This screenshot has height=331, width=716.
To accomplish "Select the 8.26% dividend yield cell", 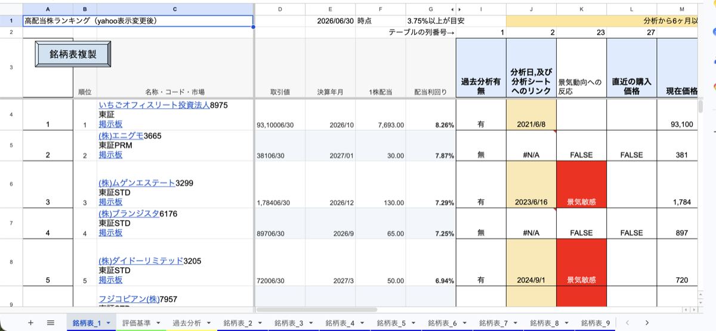I will 430,114.
